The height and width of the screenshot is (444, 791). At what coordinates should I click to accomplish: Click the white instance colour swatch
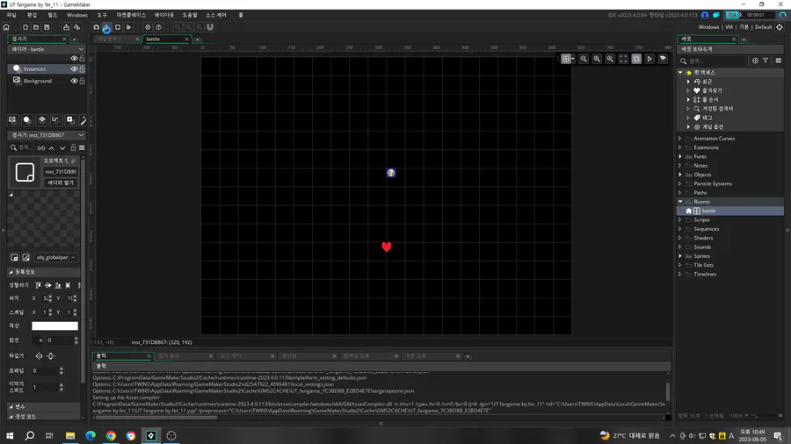point(55,326)
